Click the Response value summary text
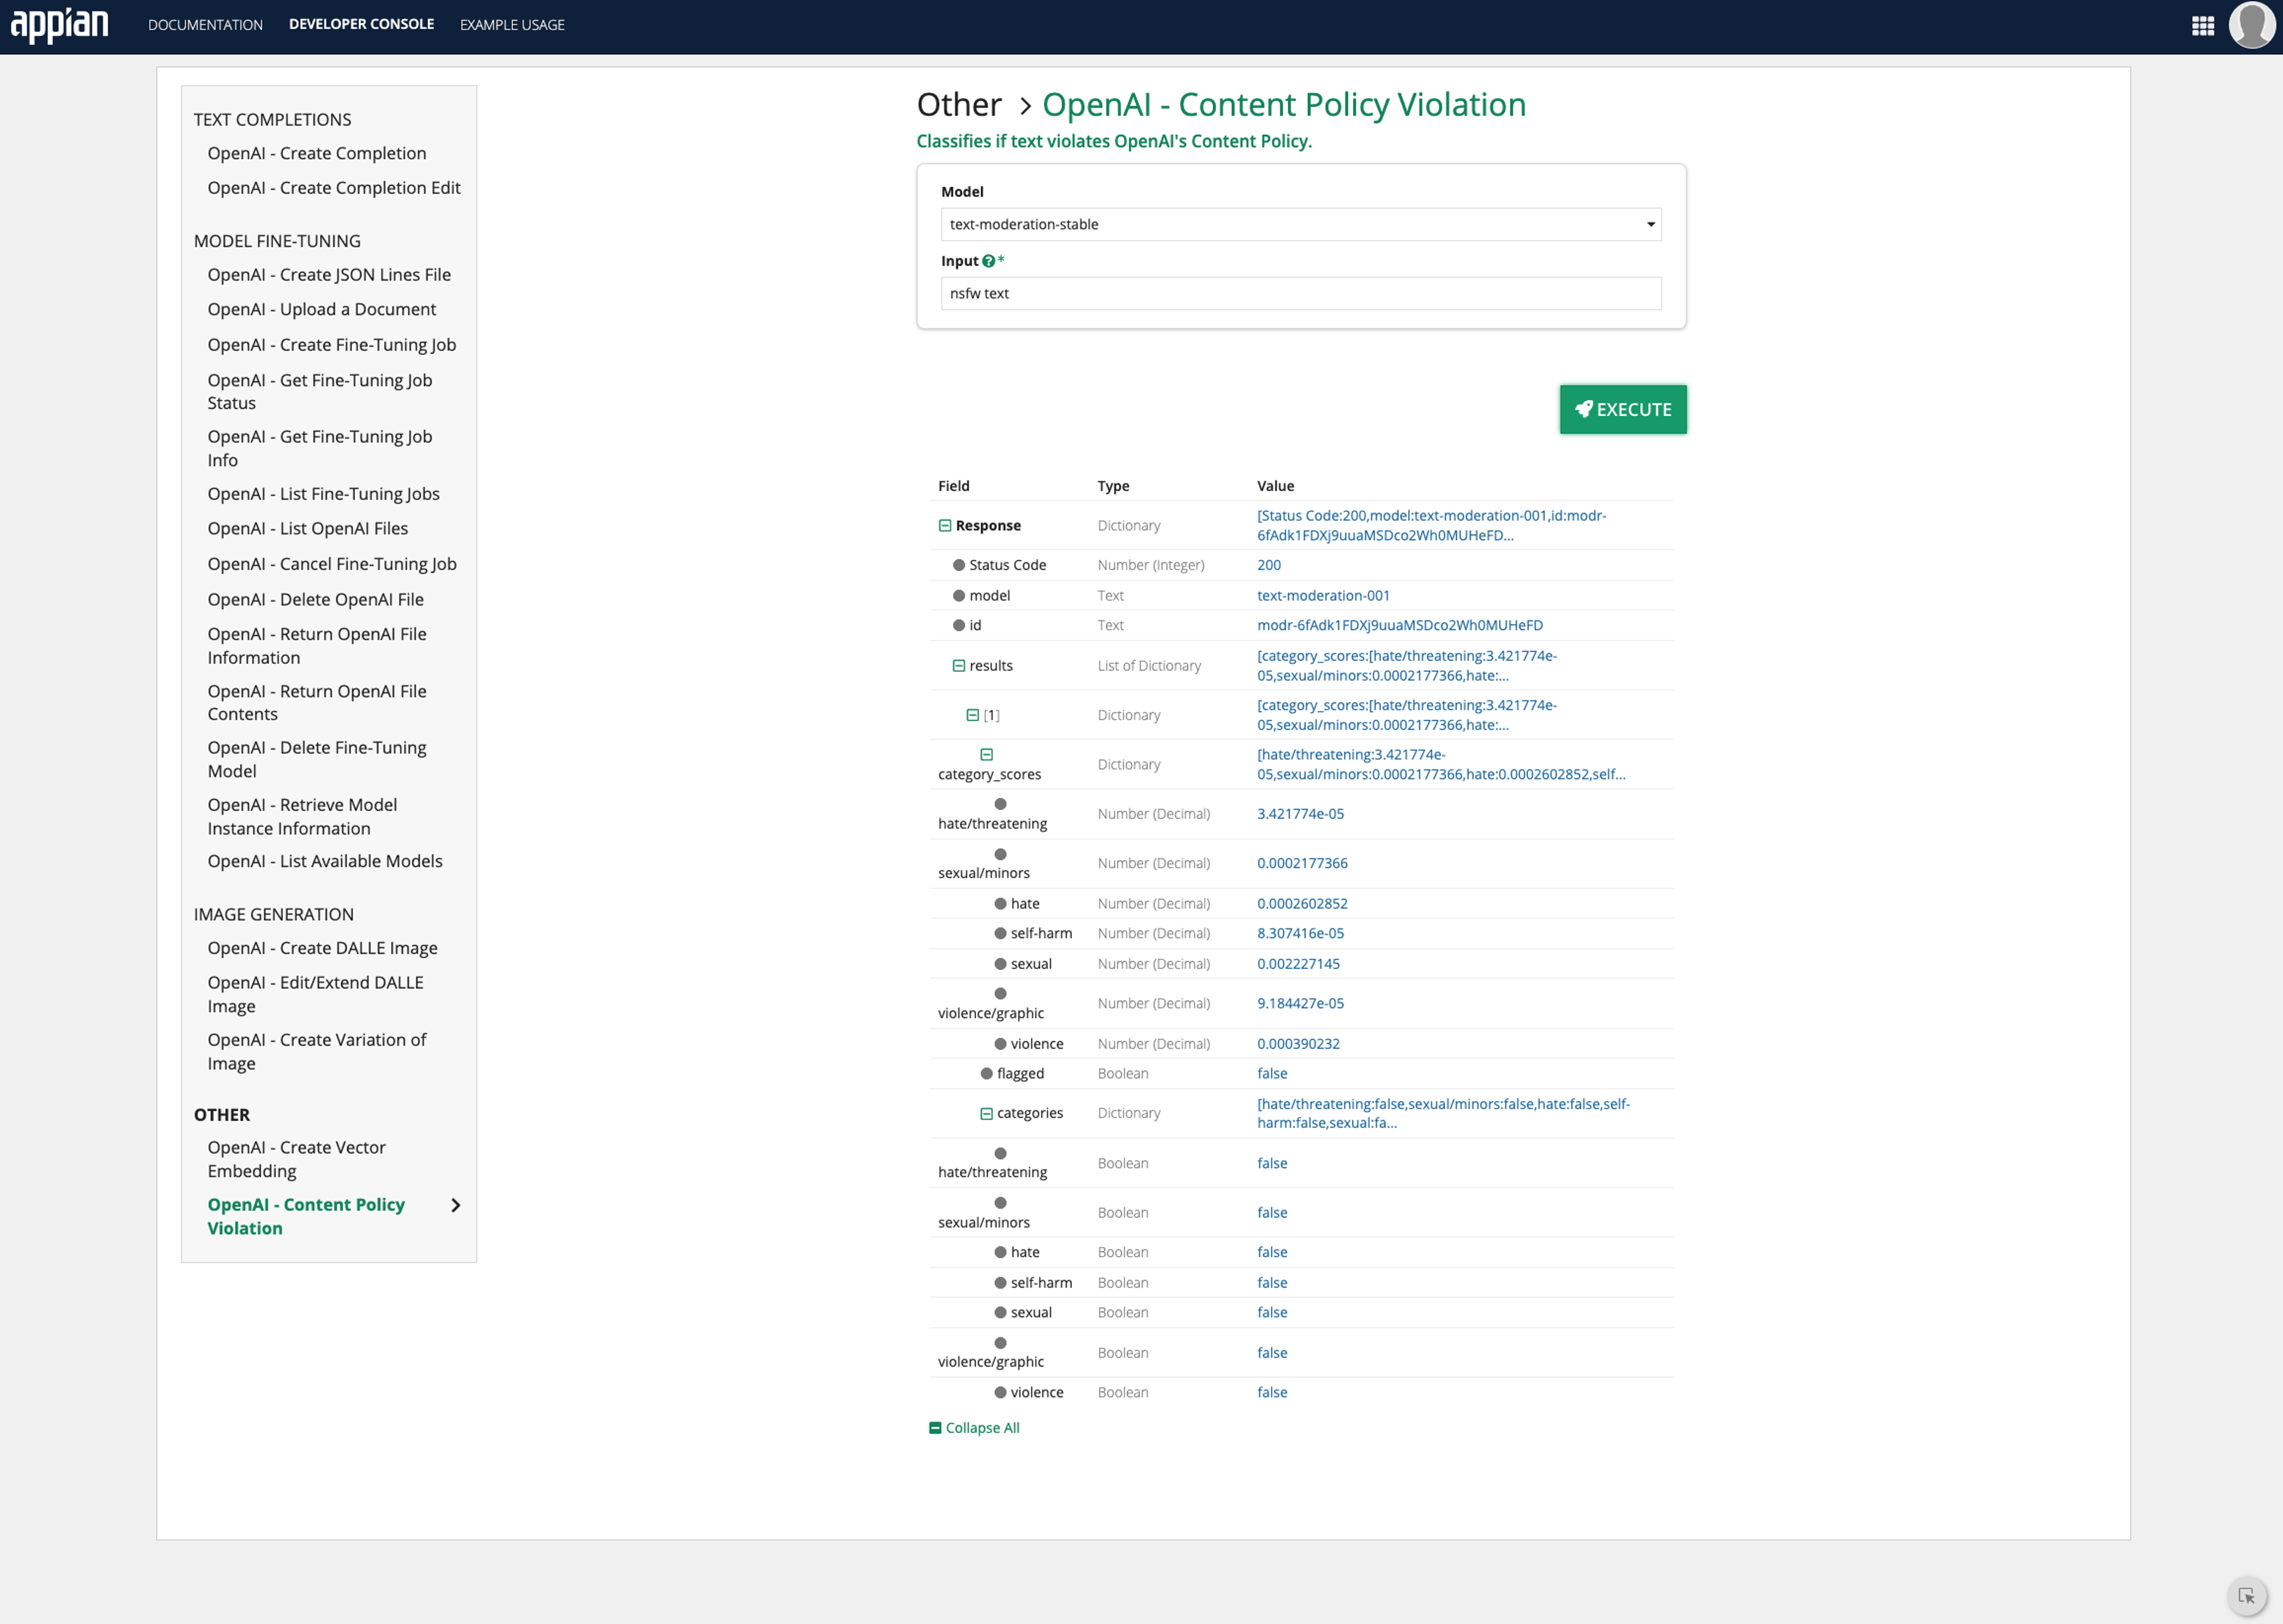This screenshot has width=2283, height=1624. click(1432, 526)
